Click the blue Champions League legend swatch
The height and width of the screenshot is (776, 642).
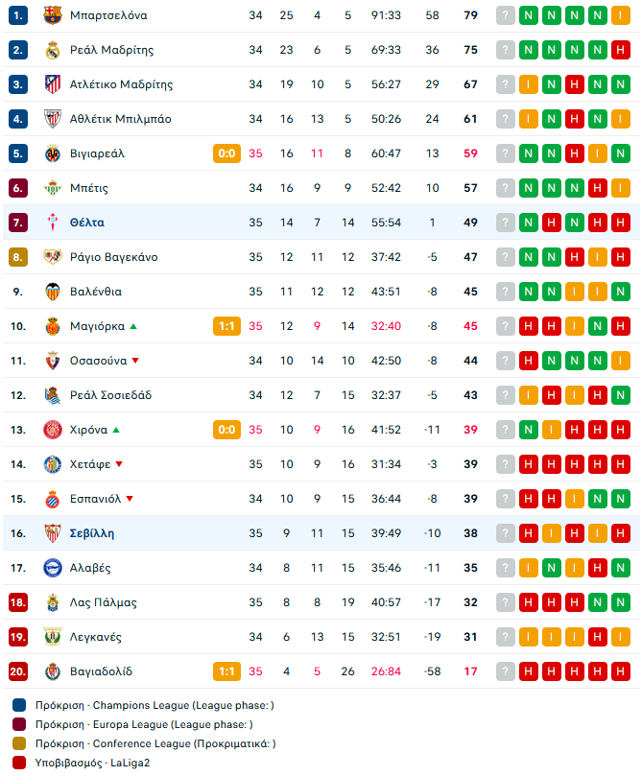click(19, 705)
